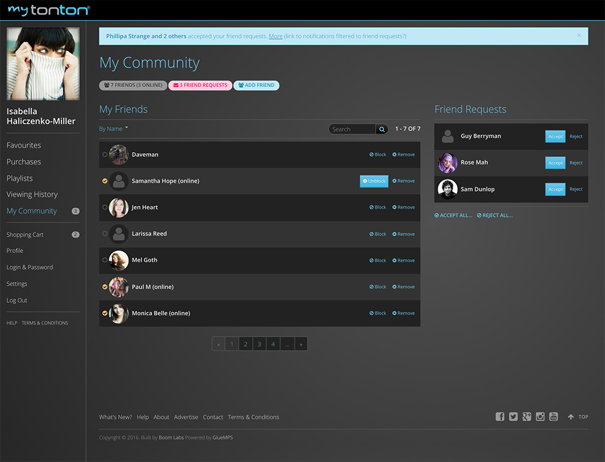Select the radio button beside Larissa Reed
Screen dimensions: 605x462
point(105,234)
